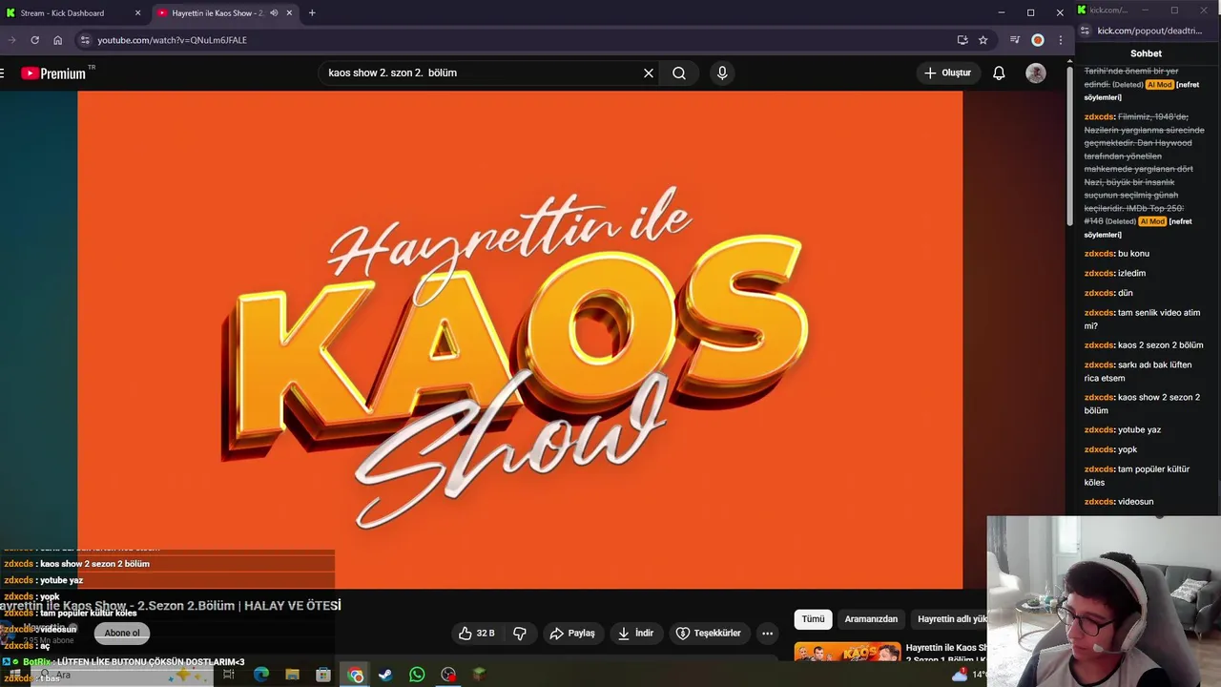Image resolution: width=1221 pixels, height=687 pixels.
Task: Click chat message 'tam senlik video atim mi?'
Action: coord(1142,319)
